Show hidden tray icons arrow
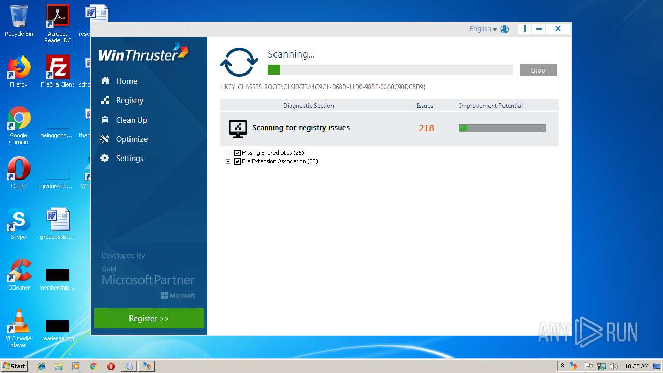This screenshot has width=663, height=373. [562, 366]
